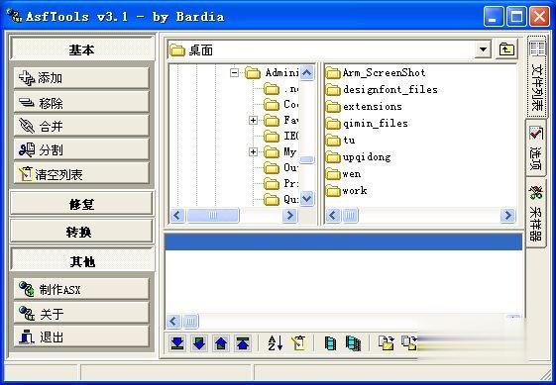556x385 pixels.
Task: Click the 制作ASX button
Action: [81, 289]
